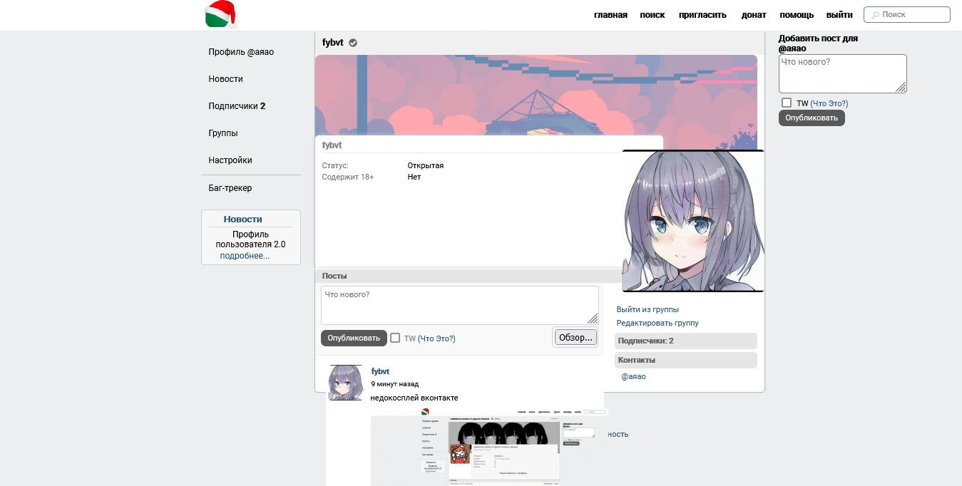The width and height of the screenshot is (962, 486).
Task: Open the large group avatar image
Action: coord(692,221)
